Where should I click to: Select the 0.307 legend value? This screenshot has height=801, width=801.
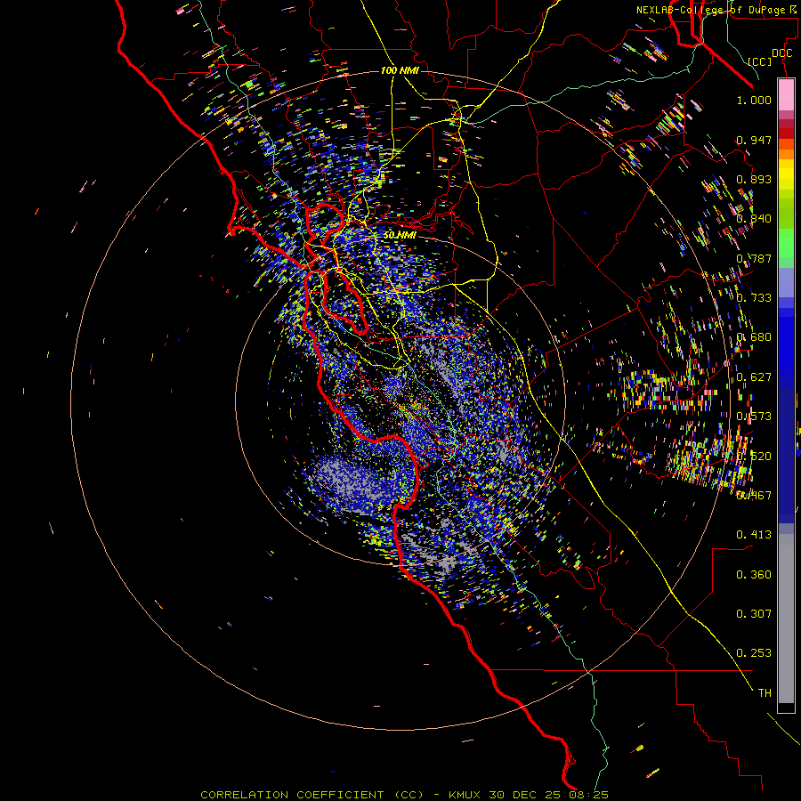(x=754, y=614)
